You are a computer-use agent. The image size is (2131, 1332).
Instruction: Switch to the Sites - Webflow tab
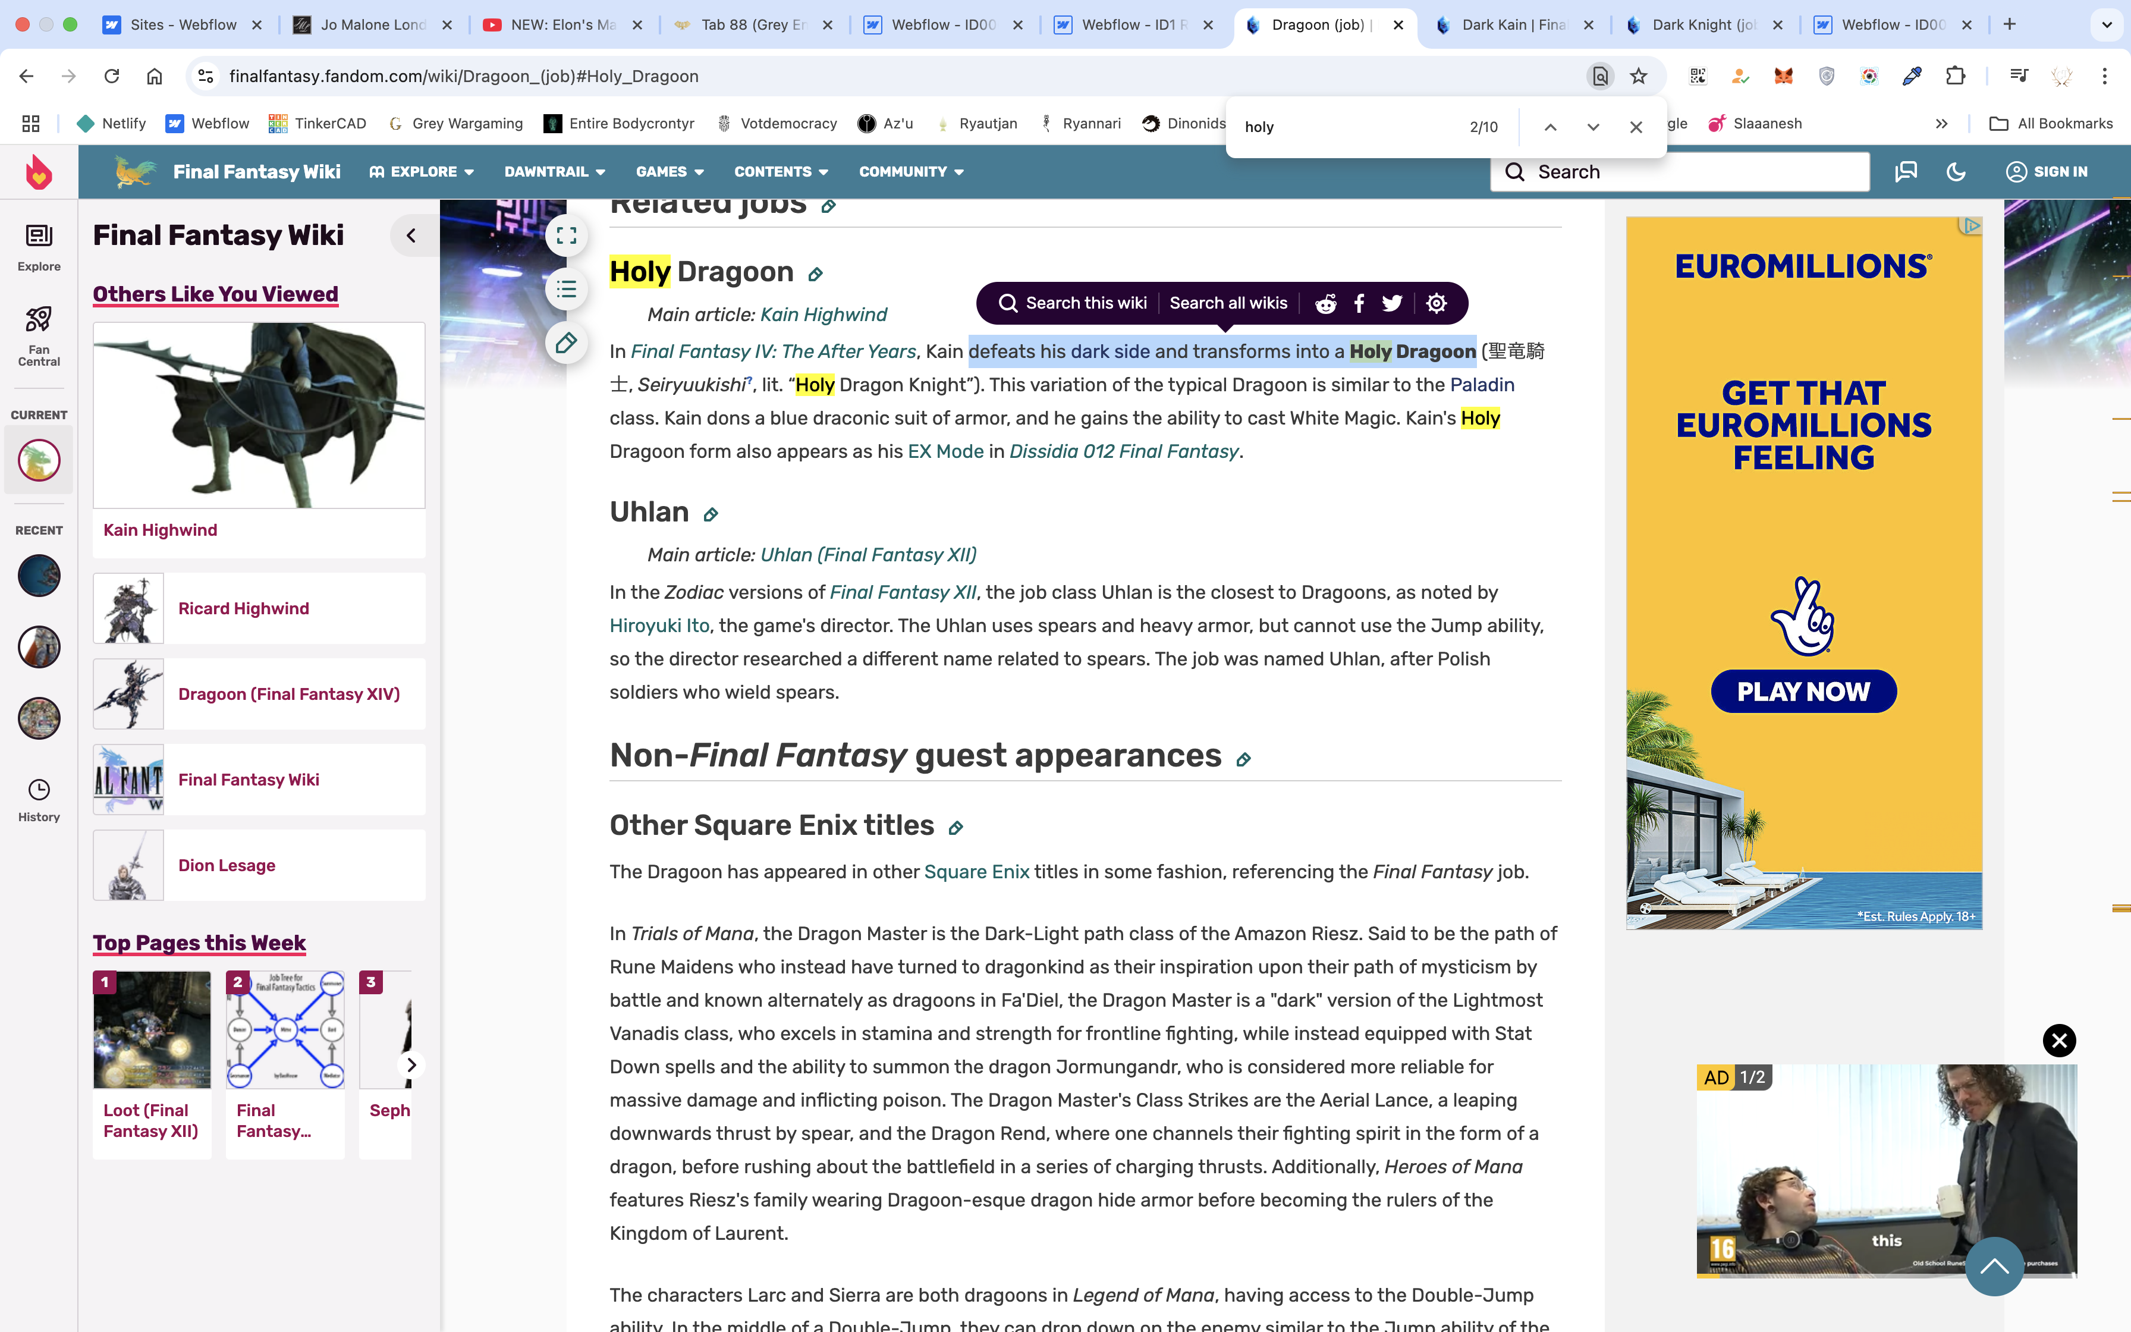pos(183,24)
